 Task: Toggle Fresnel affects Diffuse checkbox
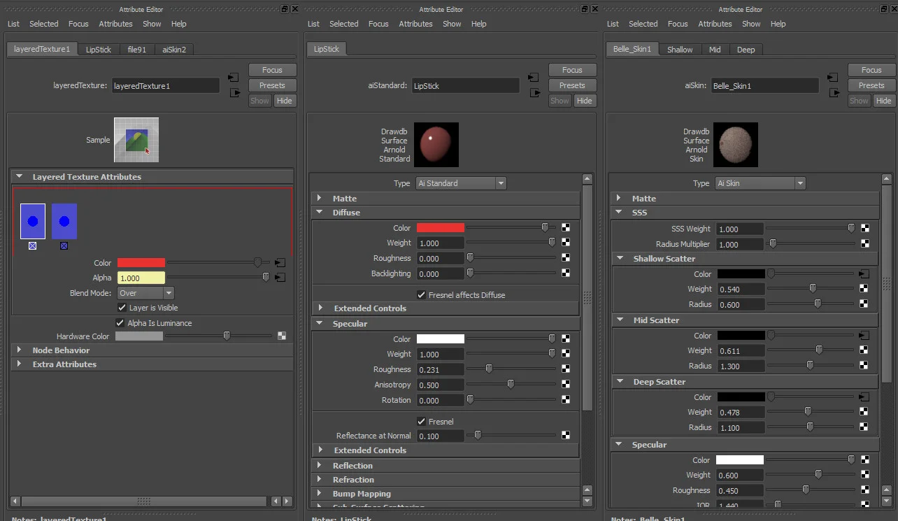tap(421, 295)
